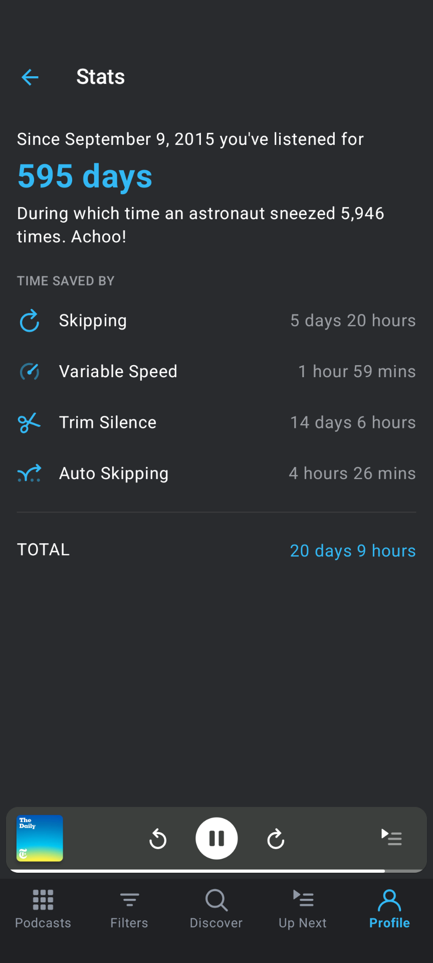This screenshot has height=963, width=433.
Task: Tap the Variable Speed gauge icon
Action: pyautogui.click(x=30, y=372)
